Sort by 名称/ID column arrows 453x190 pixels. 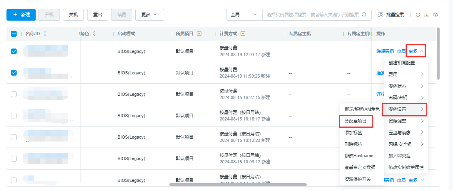[x=45, y=34]
